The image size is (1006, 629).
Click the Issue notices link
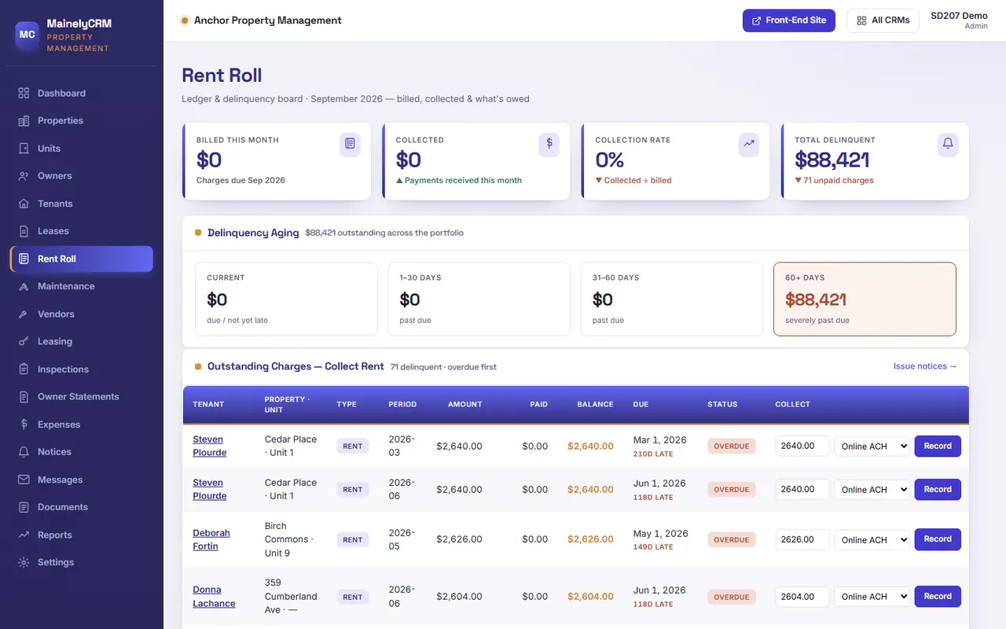(x=925, y=366)
